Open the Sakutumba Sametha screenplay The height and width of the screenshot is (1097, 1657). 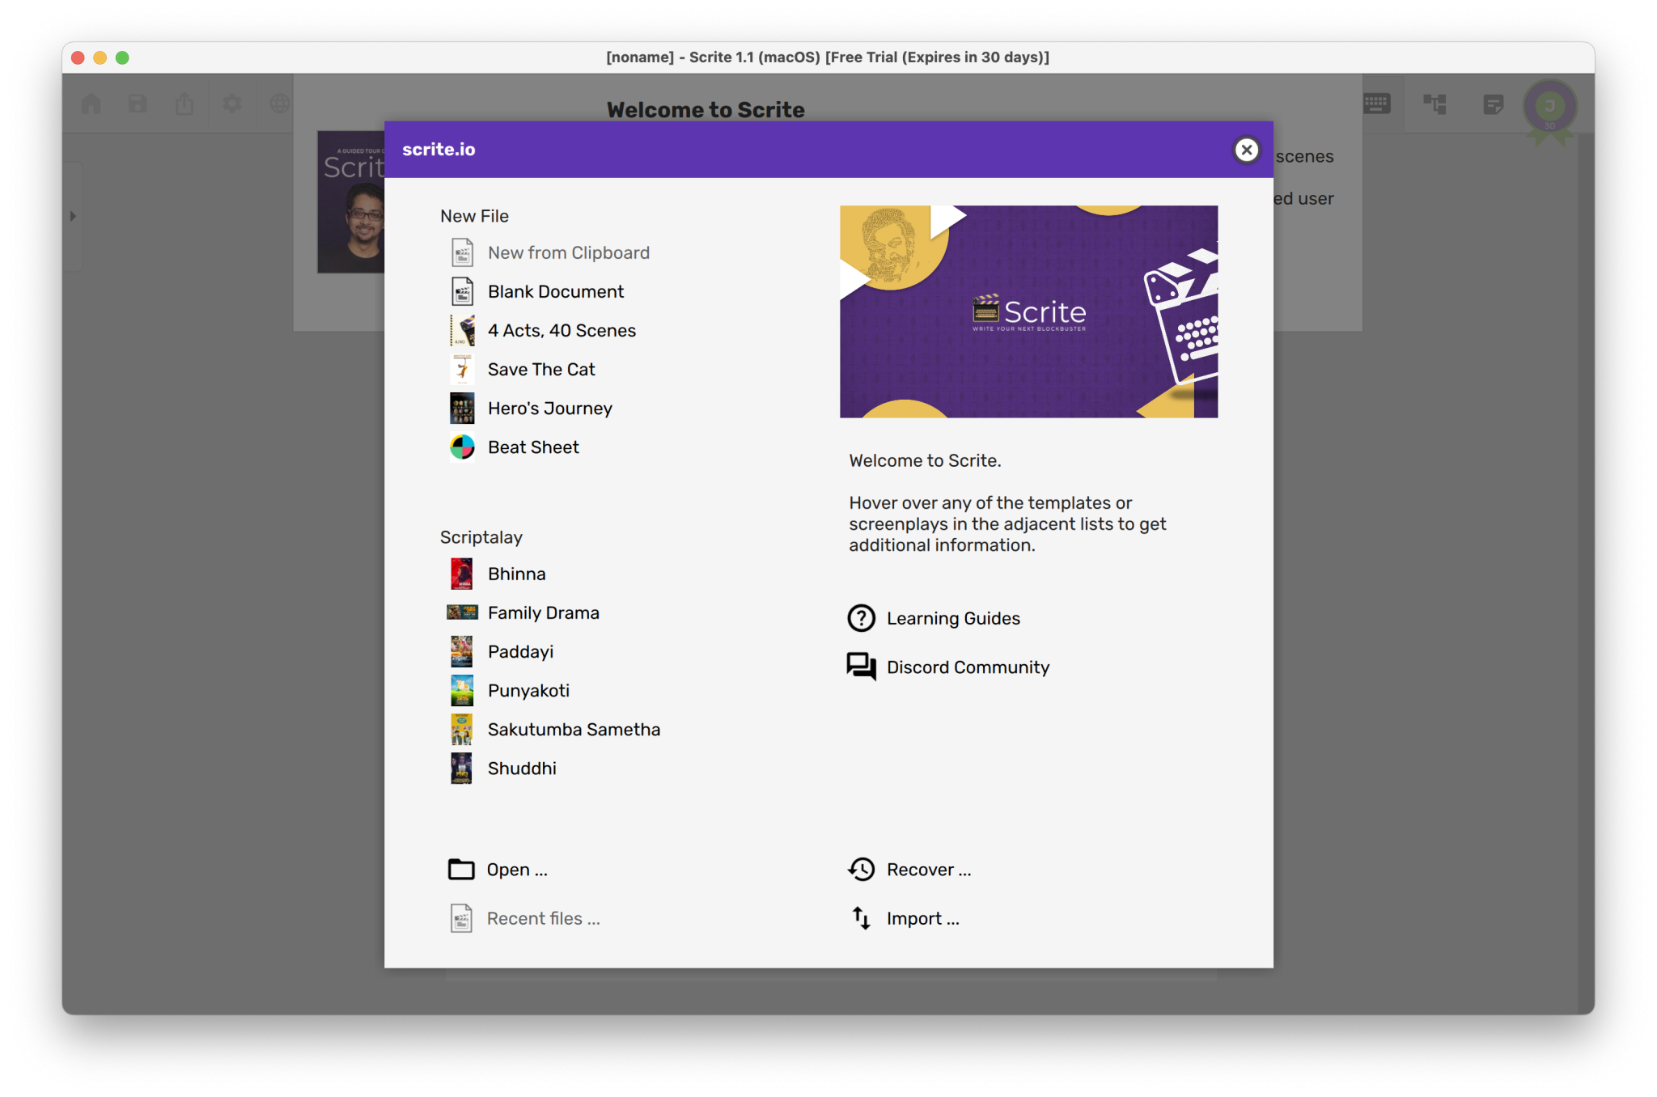[574, 730]
